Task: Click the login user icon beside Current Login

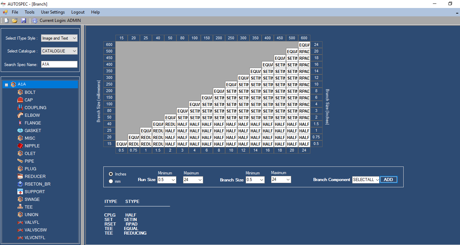Action: tap(35, 21)
